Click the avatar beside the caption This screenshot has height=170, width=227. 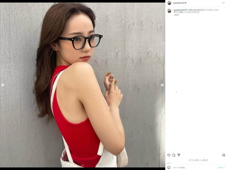[169, 11]
